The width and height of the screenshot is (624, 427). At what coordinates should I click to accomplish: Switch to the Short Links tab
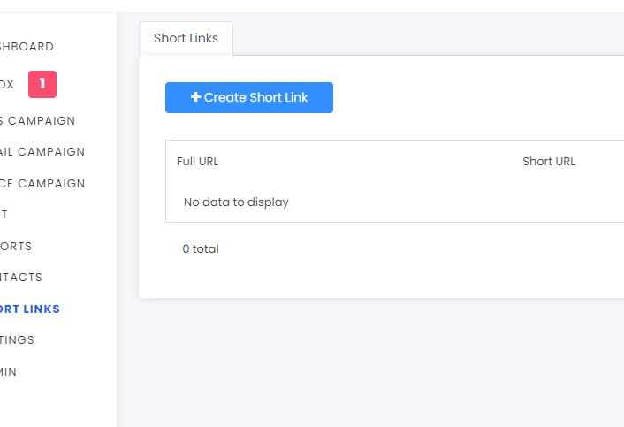pyautogui.click(x=186, y=39)
